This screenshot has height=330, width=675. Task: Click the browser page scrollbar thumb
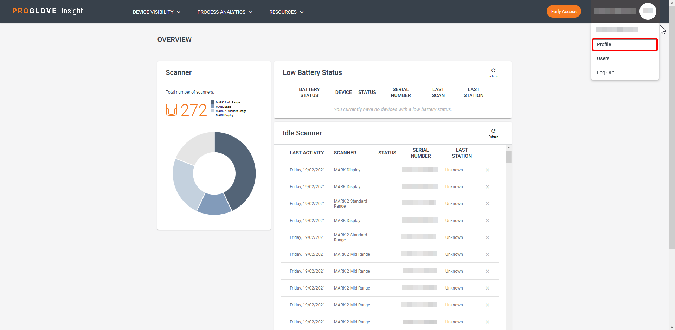pyautogui.click(x=672, y=128)
